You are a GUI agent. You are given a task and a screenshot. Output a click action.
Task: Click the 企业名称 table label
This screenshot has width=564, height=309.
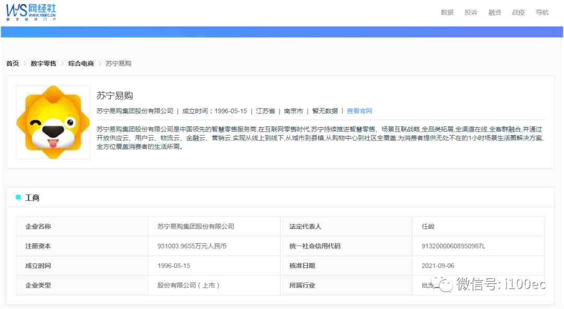click(38, 227)
